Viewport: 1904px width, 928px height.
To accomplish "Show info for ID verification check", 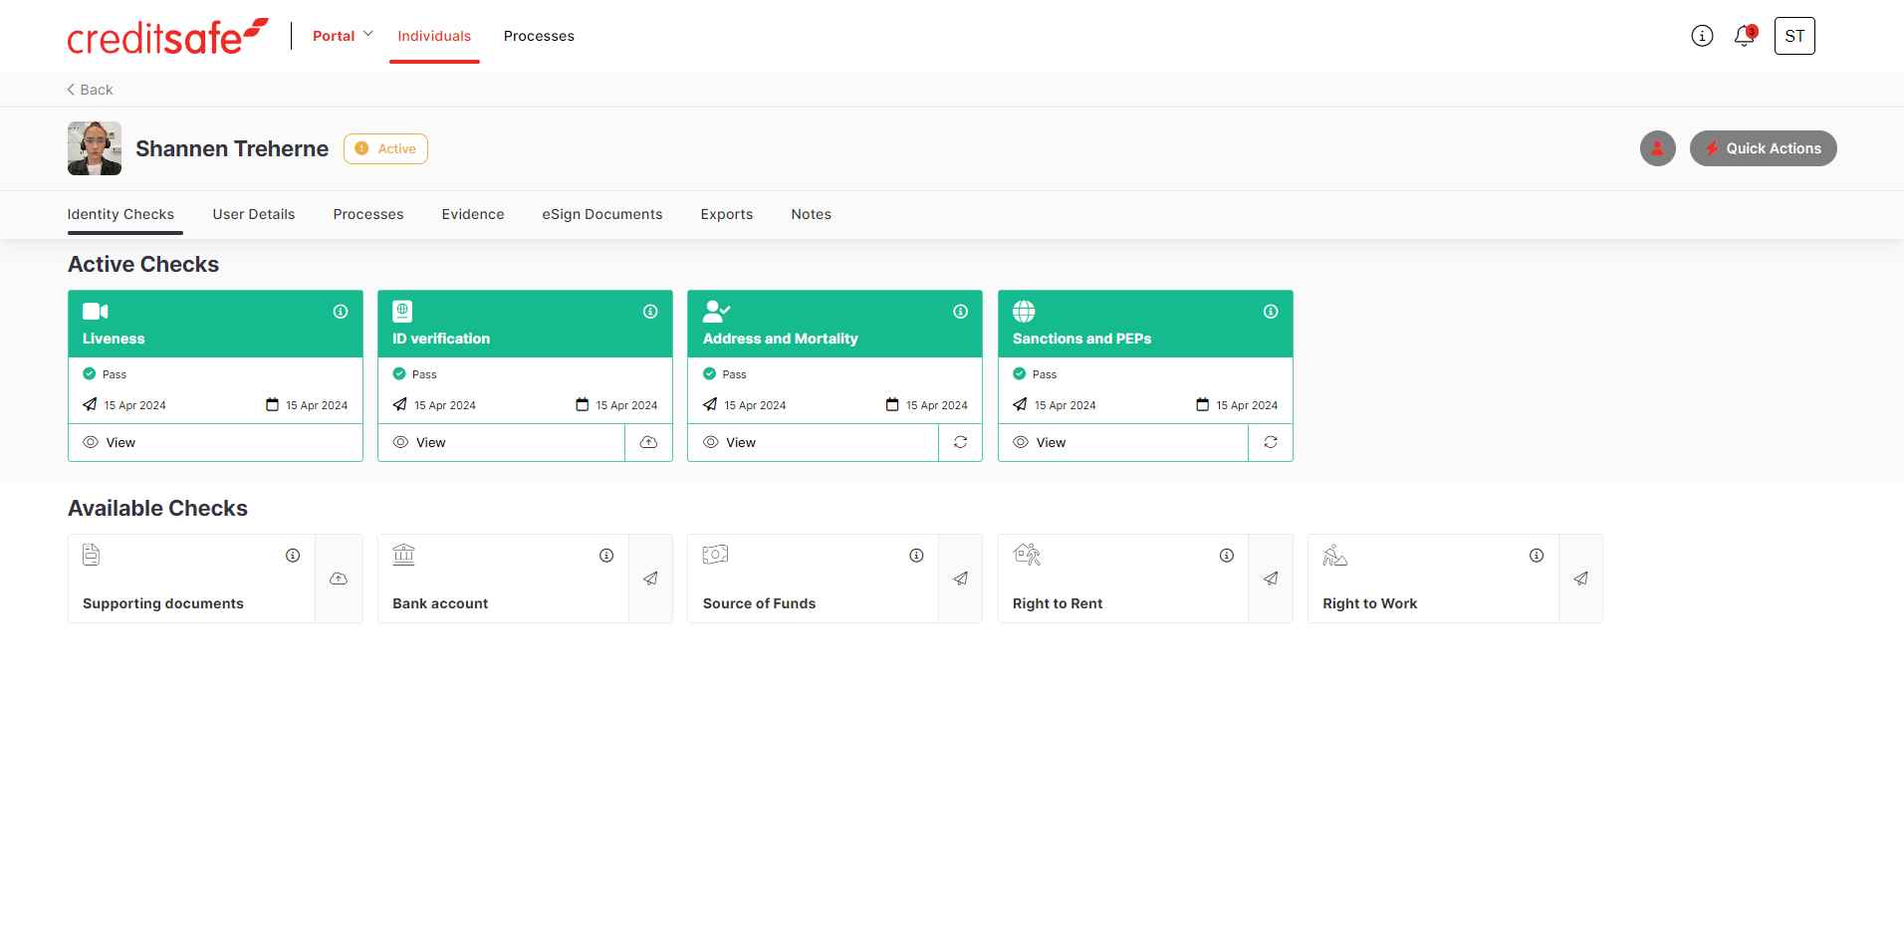I will pos(650,312).
